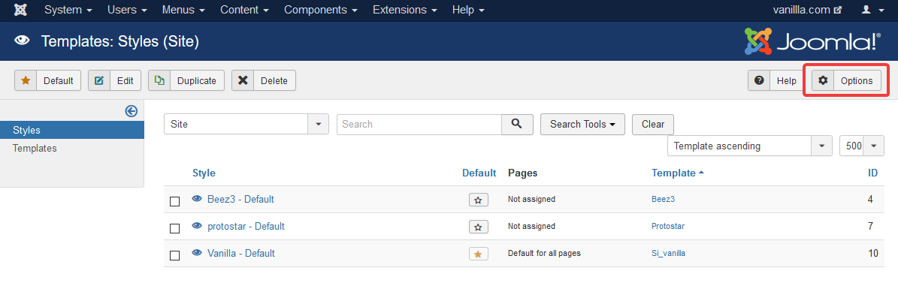Click into the Search text field
This screenshot has width=898, height=289.
[419, 124]
